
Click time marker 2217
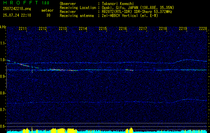[x=143, y=28]
